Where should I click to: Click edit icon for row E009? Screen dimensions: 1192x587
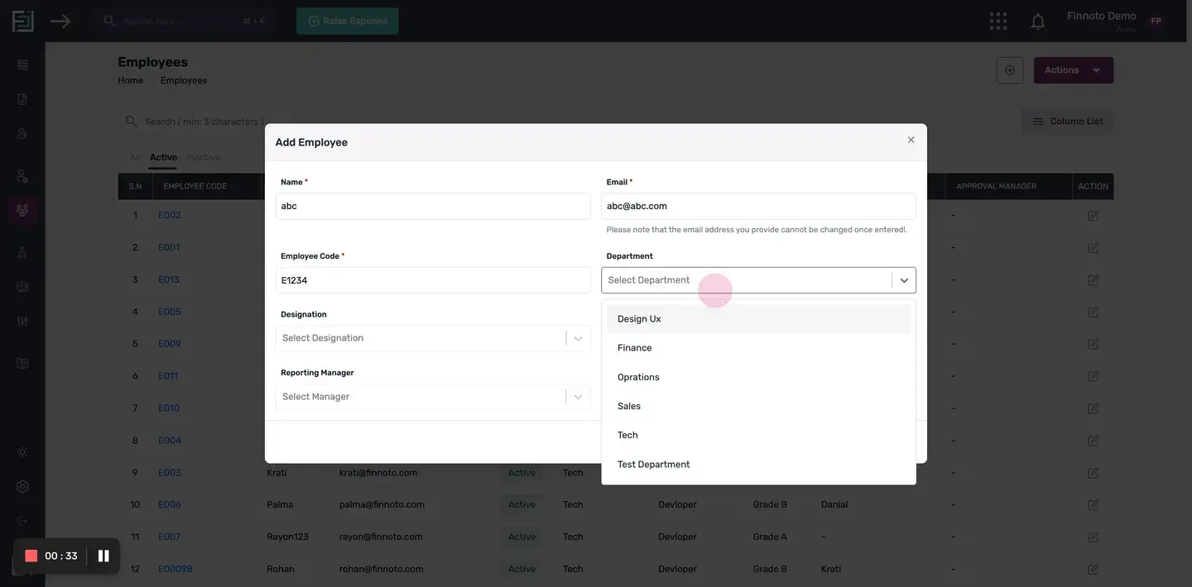tap(1093, 344)
